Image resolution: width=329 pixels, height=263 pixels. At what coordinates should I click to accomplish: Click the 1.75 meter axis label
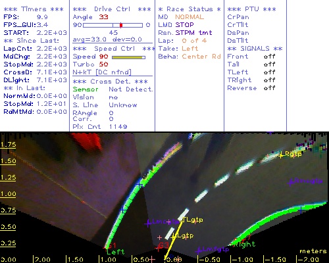(8, 145)
